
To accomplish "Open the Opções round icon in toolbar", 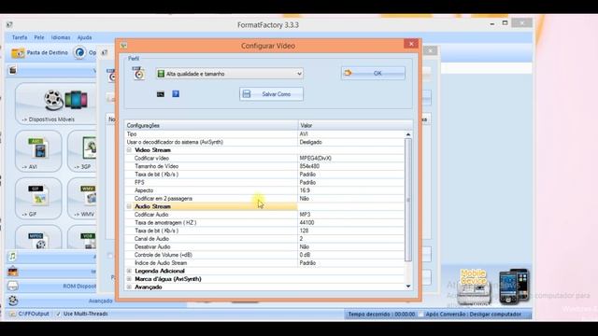I will pyautogui.click(x=79, y=52).
